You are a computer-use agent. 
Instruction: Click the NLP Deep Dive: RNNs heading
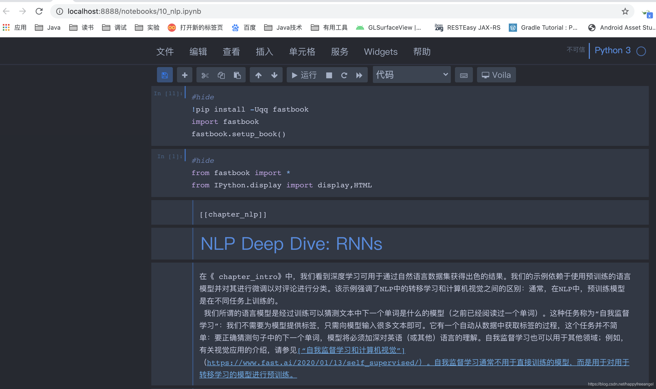[291, 244]
